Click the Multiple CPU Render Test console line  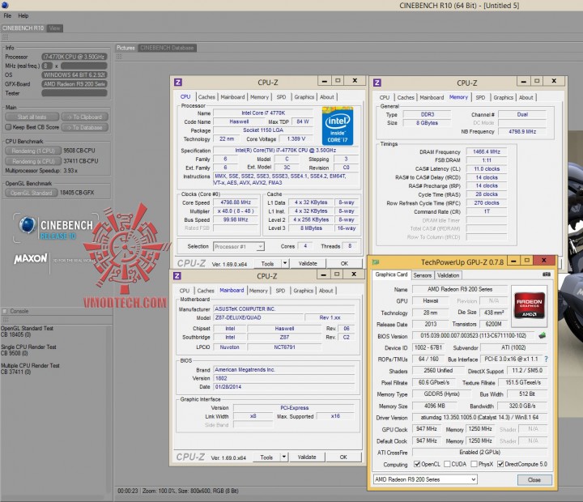coord(30,365)
